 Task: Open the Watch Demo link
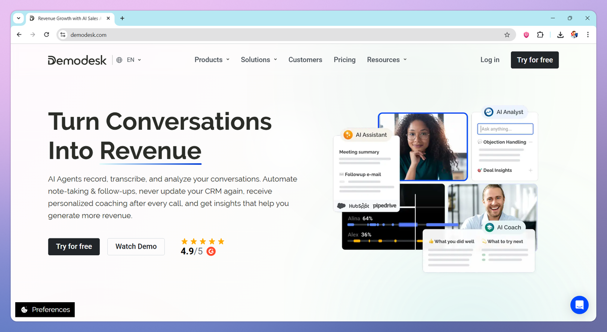pyautogui.click(x=136, y=247)
